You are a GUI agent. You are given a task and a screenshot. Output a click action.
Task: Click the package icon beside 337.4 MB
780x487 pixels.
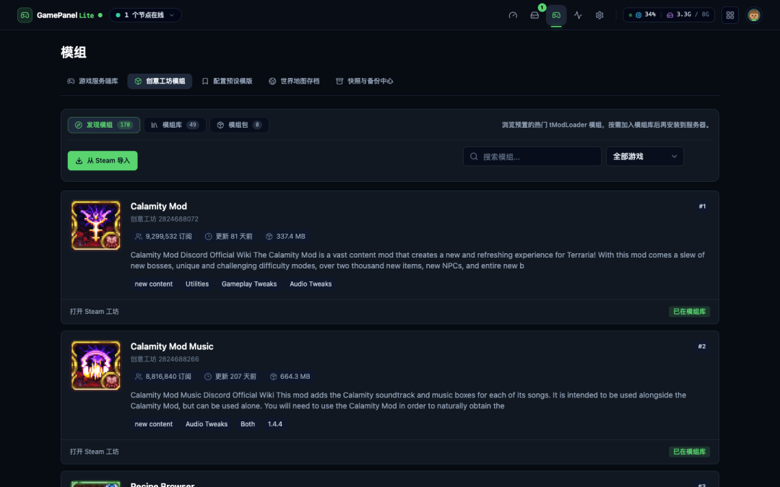coord(269,237)
